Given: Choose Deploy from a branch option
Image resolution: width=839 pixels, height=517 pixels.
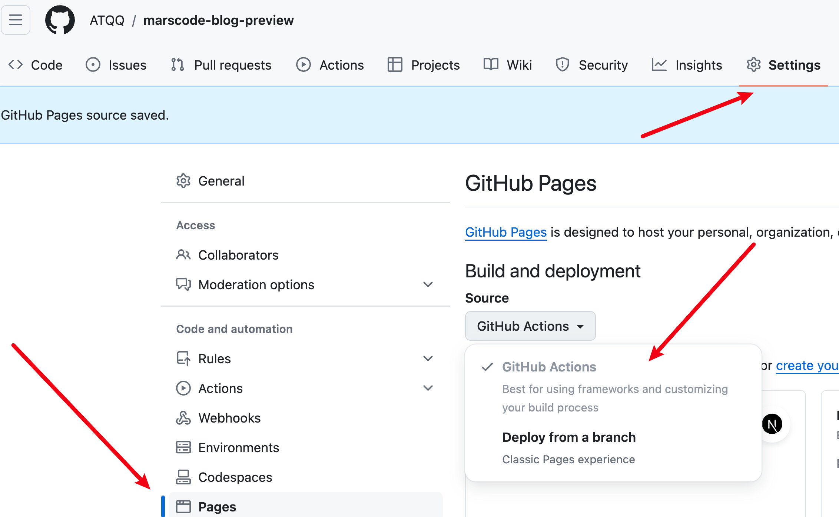Looking at the screenshot, I should click(x=613, y=448).
